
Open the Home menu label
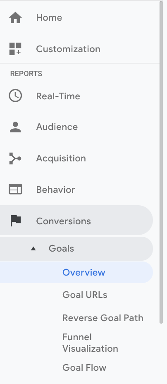point(49,18)
